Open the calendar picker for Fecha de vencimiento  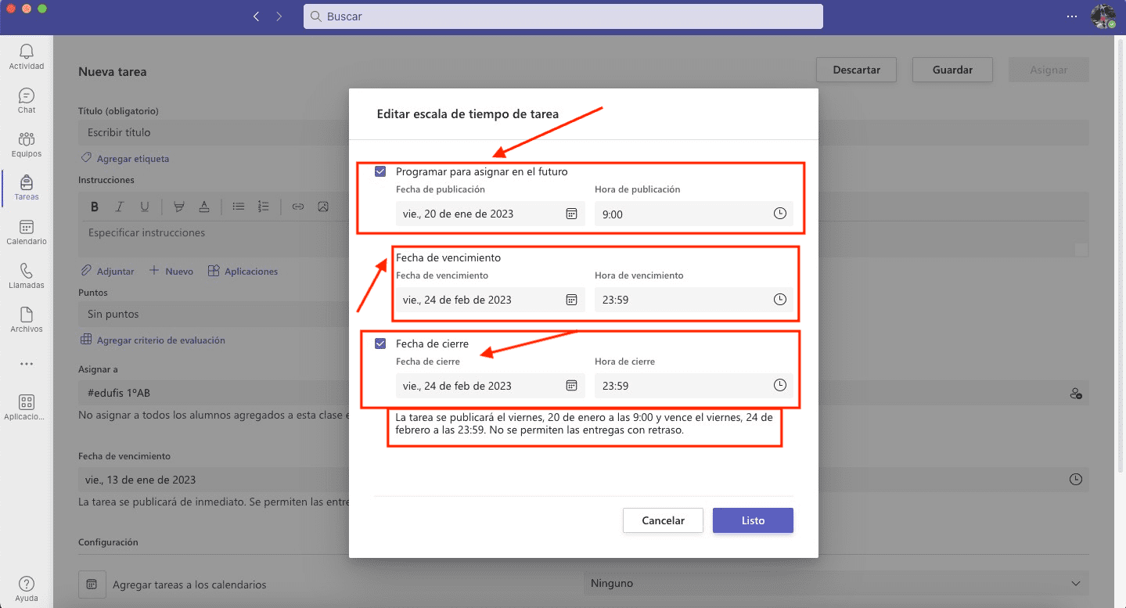click(571, 300)
